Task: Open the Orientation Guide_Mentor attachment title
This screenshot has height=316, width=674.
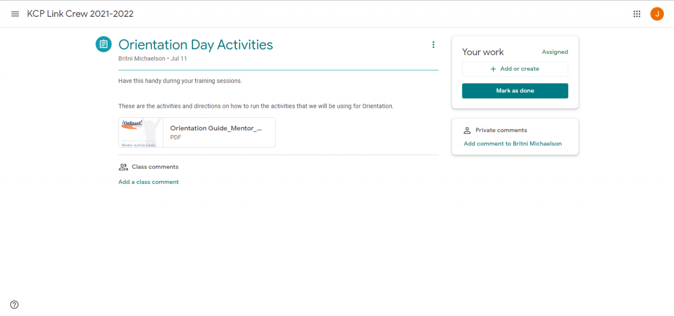Action: click(215, 128)
